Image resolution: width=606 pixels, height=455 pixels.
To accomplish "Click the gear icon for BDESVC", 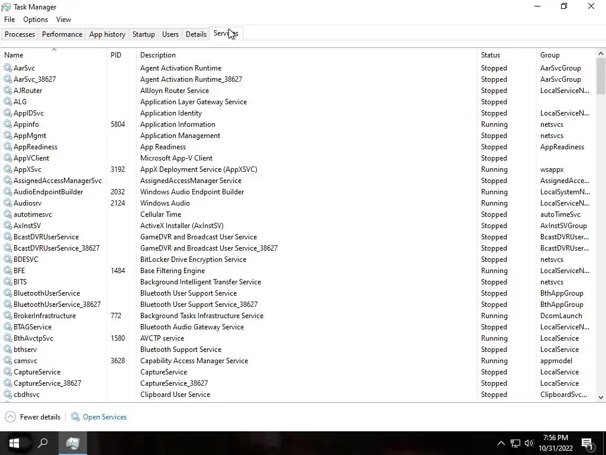I will click(7, 259).
